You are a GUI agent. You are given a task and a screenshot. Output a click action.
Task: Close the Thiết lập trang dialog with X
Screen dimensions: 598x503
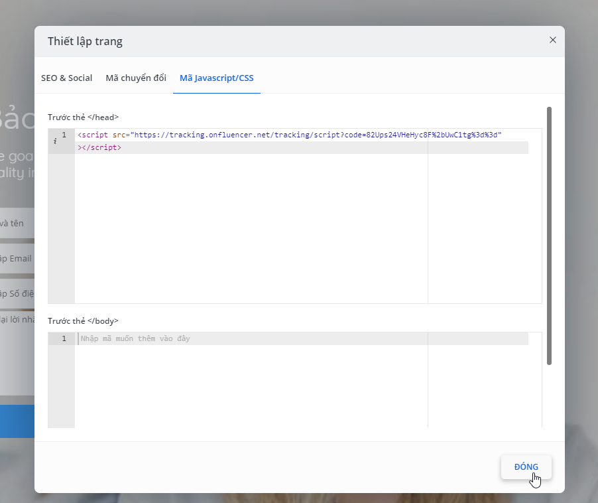[x=553, y=40]
